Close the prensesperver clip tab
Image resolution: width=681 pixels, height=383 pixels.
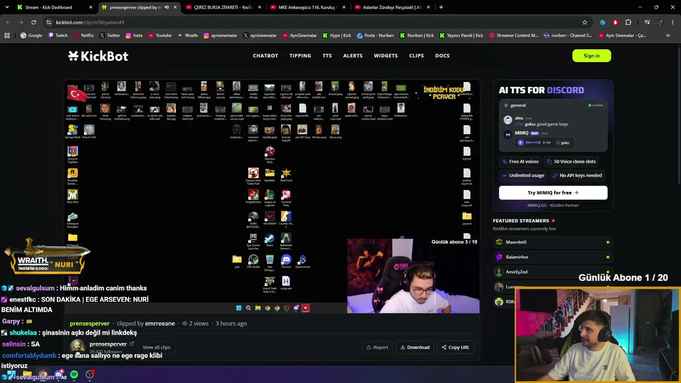click(x=175, y=7)
